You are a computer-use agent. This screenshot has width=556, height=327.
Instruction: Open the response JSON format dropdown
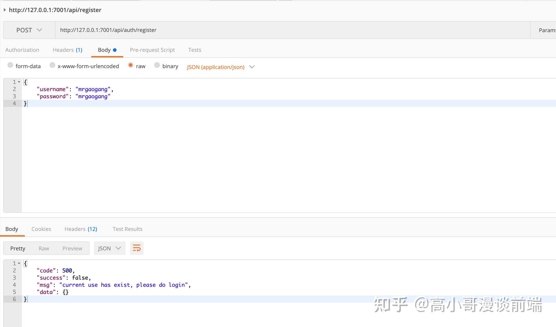pos(110,248)
